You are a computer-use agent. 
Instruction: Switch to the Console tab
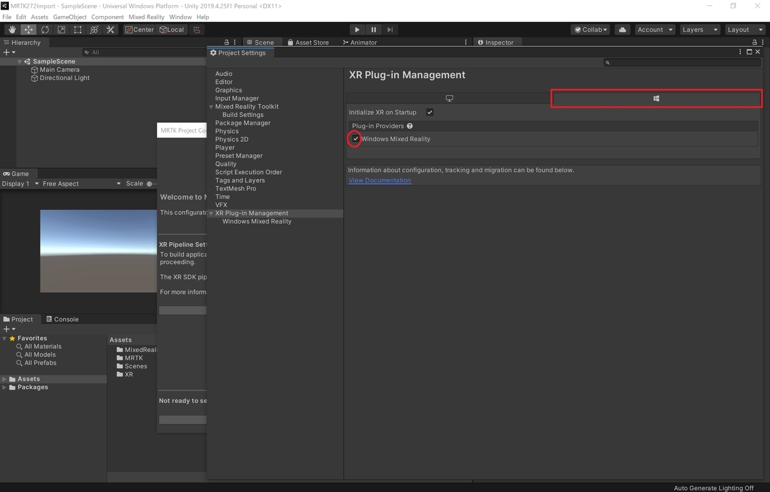click(62, 319)
